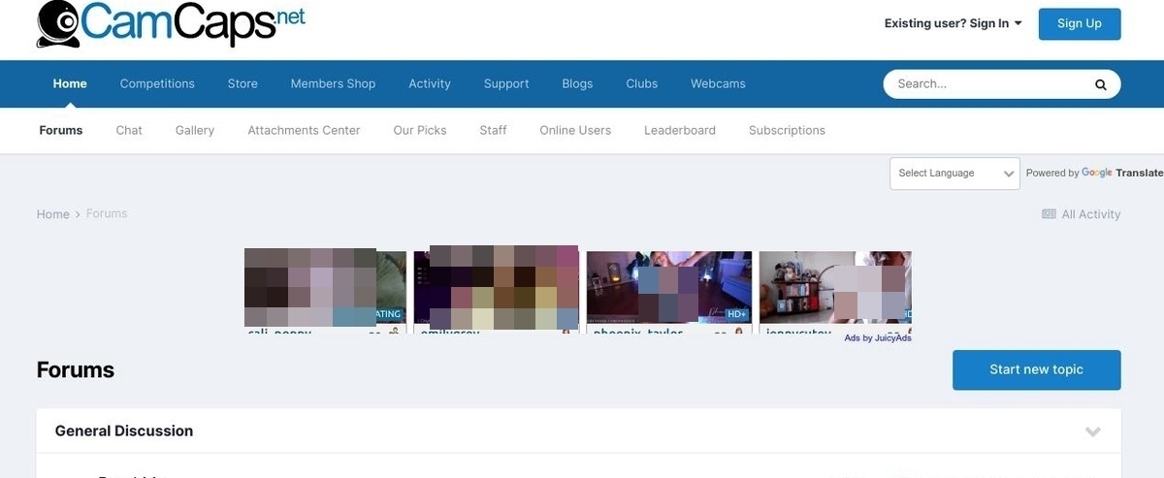Image resolution: width=1164 pixels, height=478 pixels.
Task: View the Online Users tab
Action: 575,130
